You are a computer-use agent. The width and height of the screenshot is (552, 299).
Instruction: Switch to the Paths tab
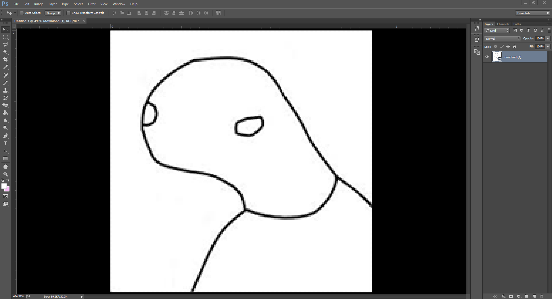click(x=517, y=24)
